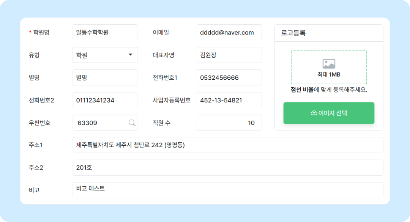Click the dashed logo upload drop zone

pos(329,67)
